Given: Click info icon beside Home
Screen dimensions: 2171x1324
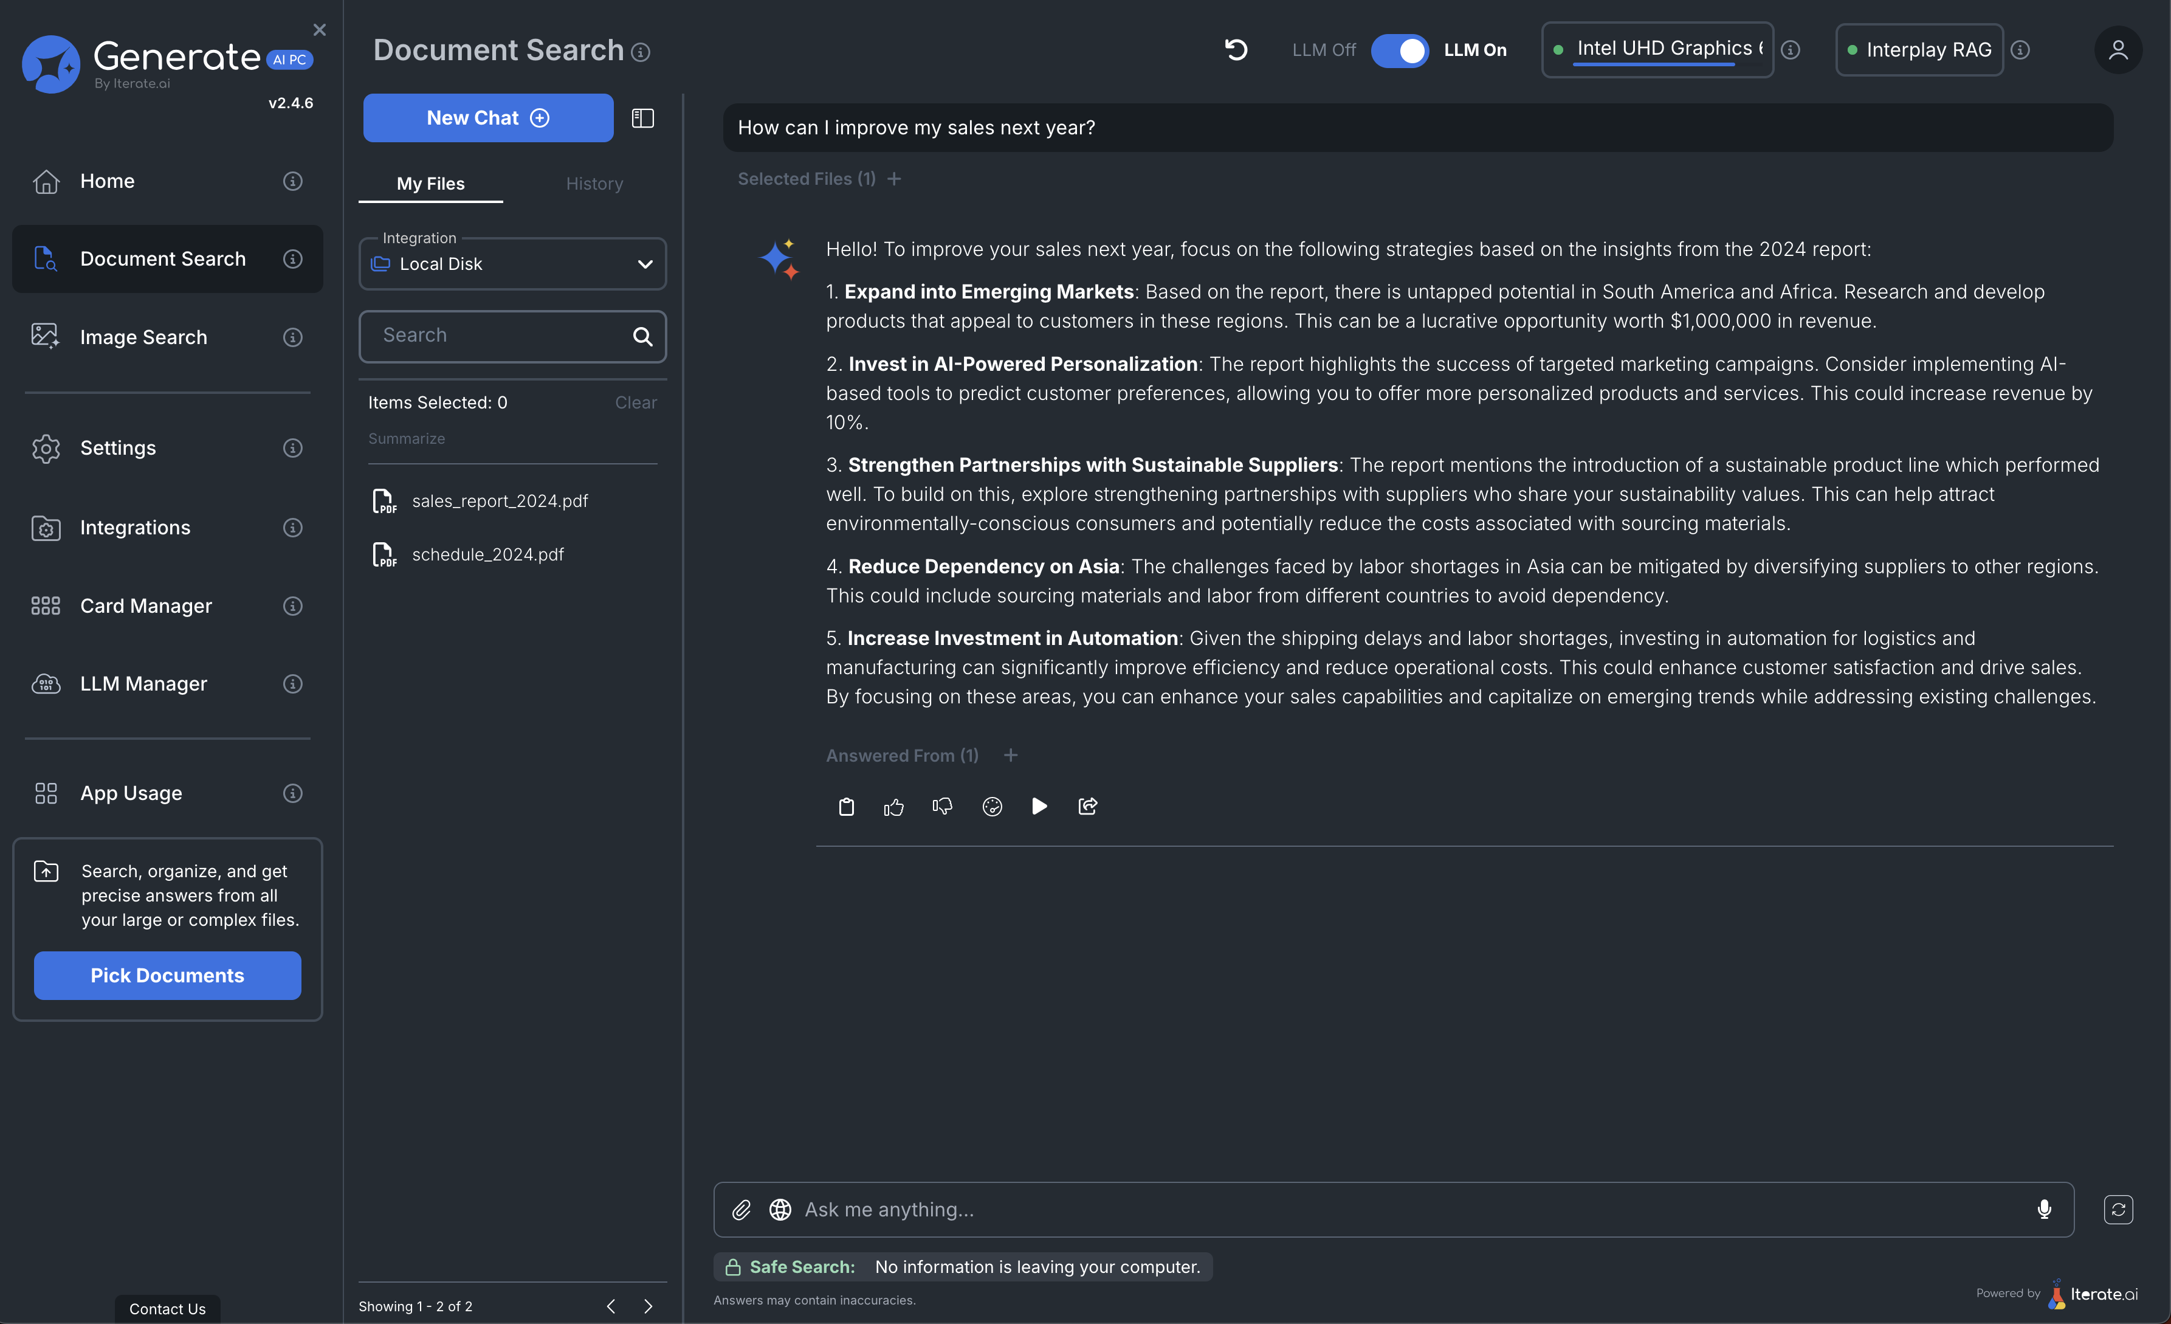Looking at the screenshot, I should (292, 181).
